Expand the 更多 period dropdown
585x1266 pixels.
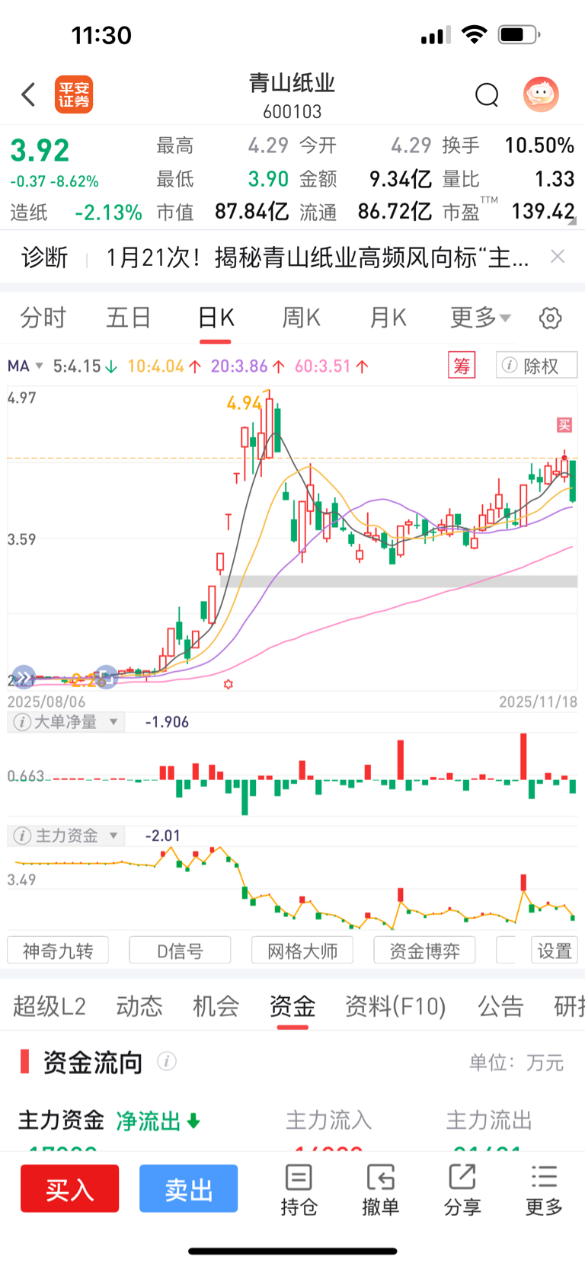481,318
